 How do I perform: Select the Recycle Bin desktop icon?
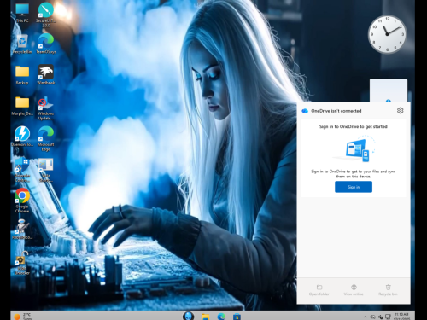pyautogui.click(x=22, y=44)
